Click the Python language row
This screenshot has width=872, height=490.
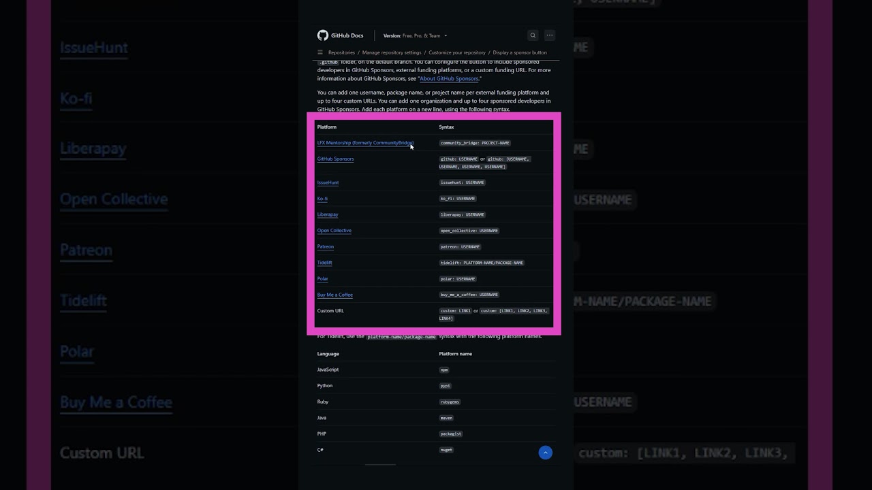[324, 386]
